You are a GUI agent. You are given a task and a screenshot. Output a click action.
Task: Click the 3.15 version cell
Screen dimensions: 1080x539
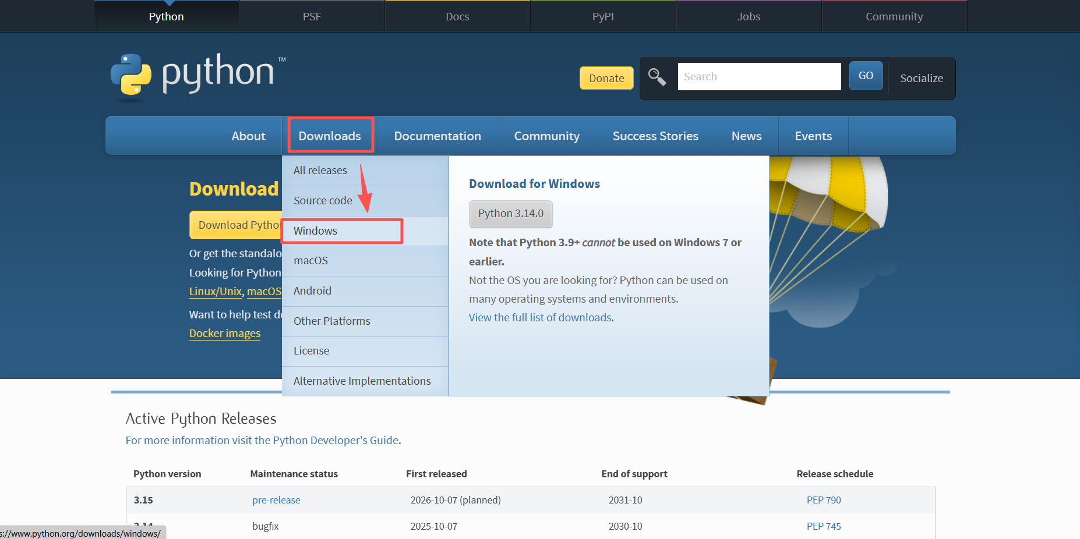143,500
